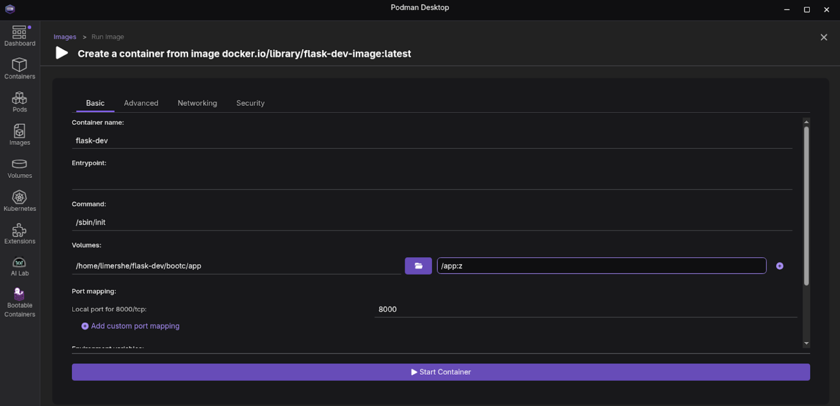Screen dimensions: 840x406
Task: Click the Start Container button
Action: [x=441, y=372]
